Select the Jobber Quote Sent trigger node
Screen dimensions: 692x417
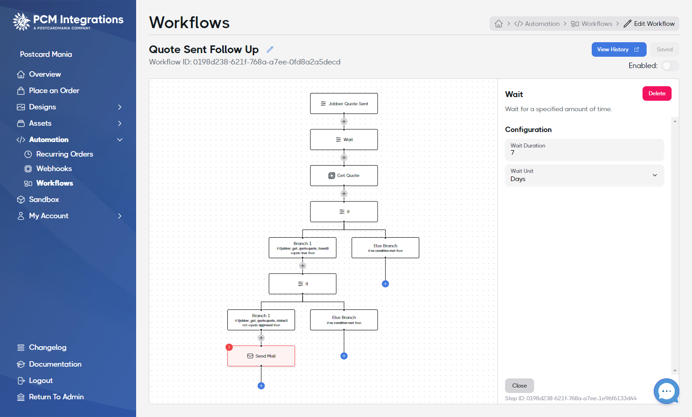(344, 103)
